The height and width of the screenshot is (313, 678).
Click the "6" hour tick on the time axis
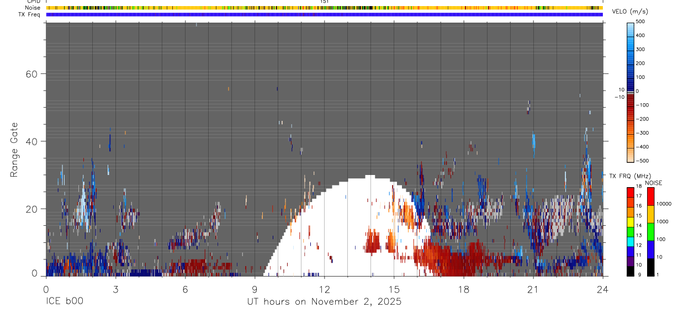click(x=185, y=289)
